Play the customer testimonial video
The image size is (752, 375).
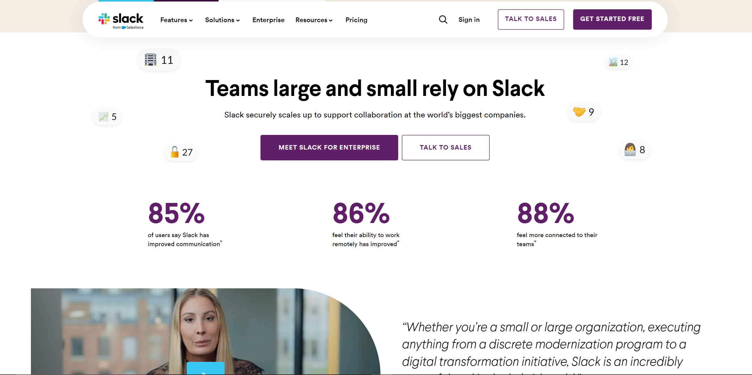pyautogui.click(x=205, y=368)
